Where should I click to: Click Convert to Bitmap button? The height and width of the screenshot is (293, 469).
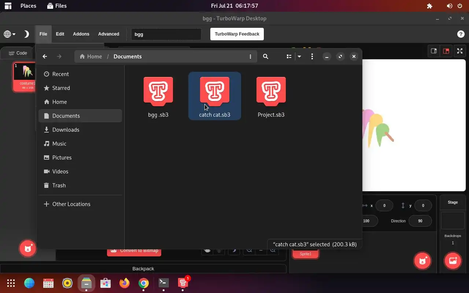134,252
